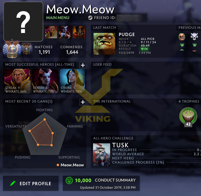Image resolution: width=201 pixels, height=196 pixels.
Task: Go to Main Menu link
Action: [58, 18]
